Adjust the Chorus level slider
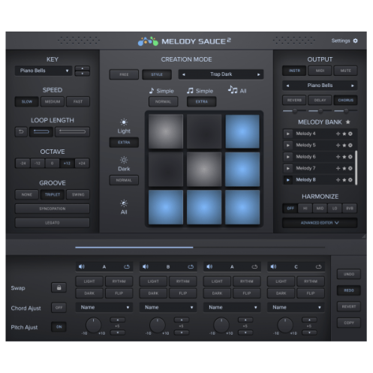373x373 pixels. (x=345, y=110)
